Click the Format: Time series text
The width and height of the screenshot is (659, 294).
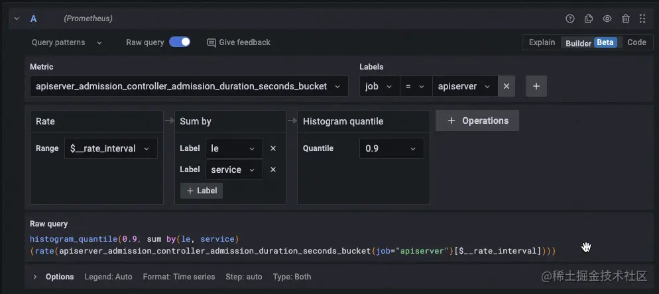[x=179, y=277]
